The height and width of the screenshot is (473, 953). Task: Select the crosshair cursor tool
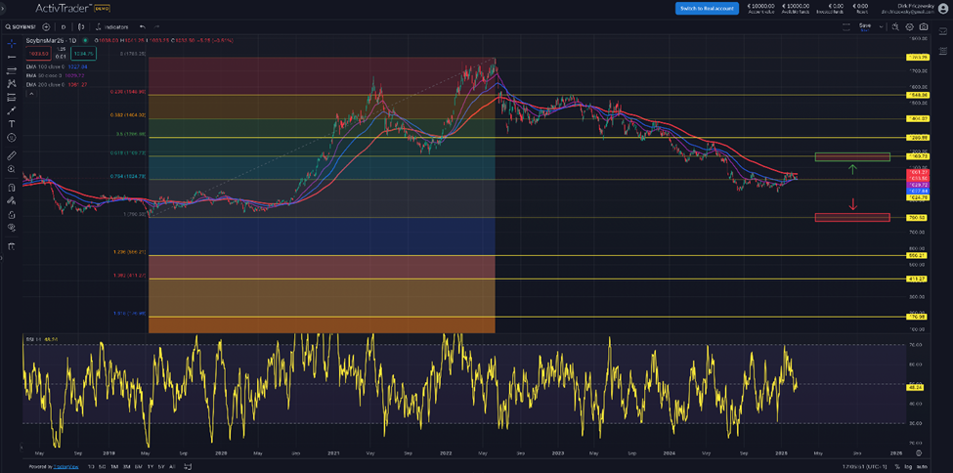[x=11, y=43]
